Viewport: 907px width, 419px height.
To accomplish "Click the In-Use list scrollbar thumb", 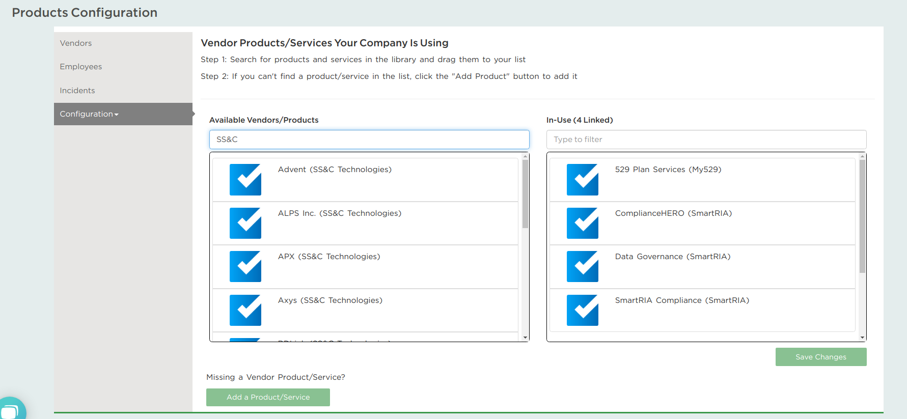I will tap(863, 216).
